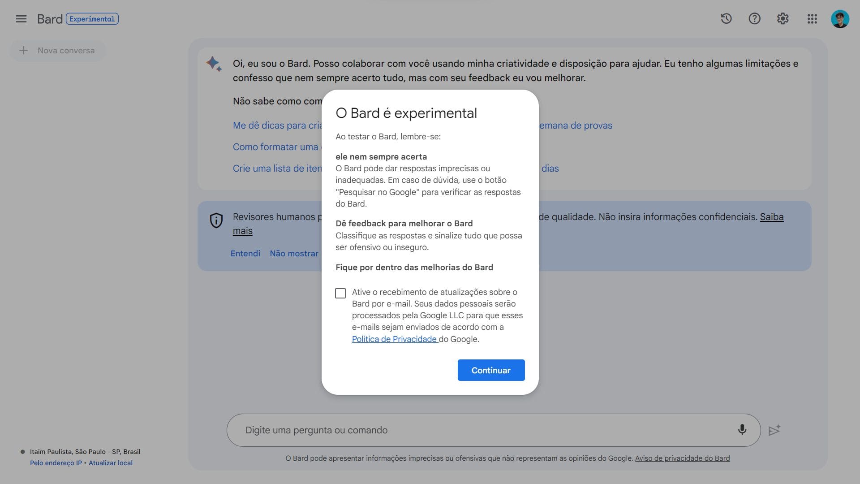Viewport: 860px width, 484px height.
Task: Open Aviso de privacidade do Bard link
Action: coord(682,458)
